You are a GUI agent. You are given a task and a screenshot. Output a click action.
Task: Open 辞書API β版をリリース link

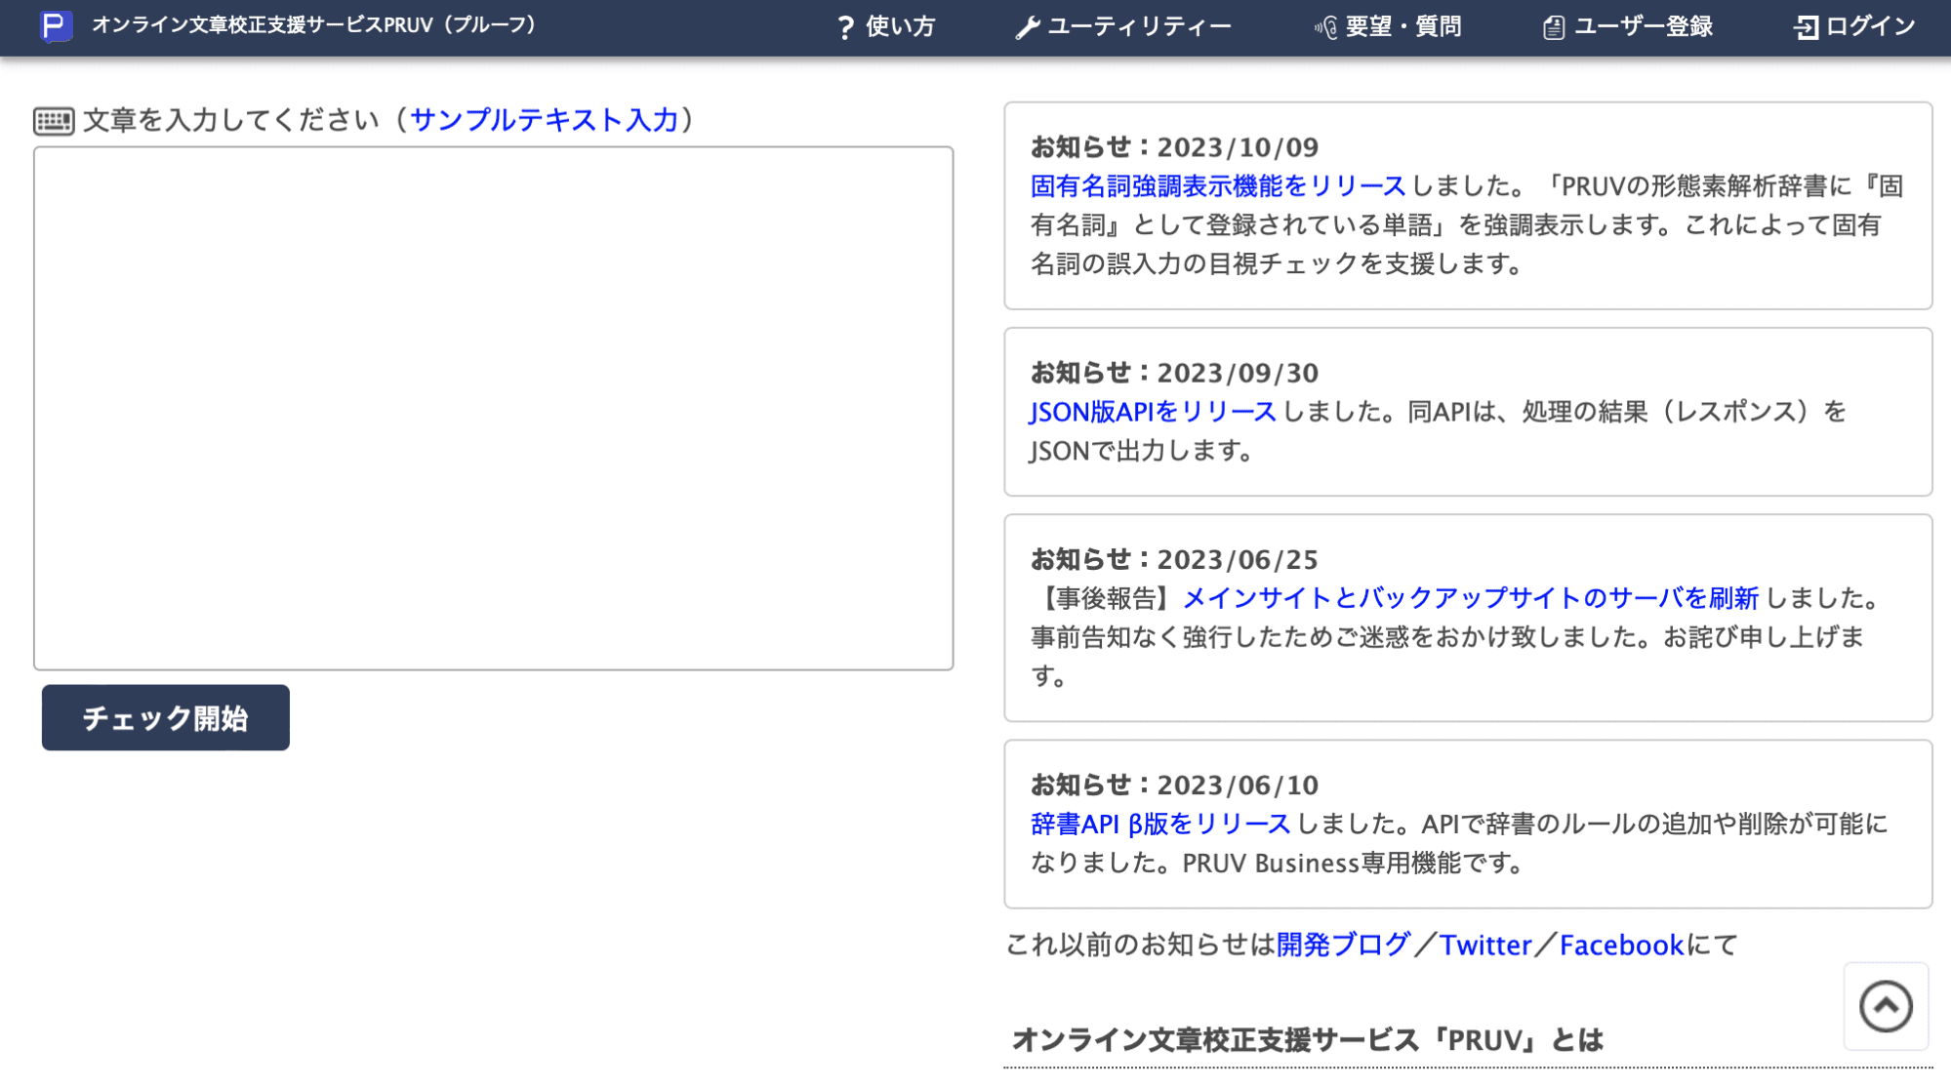pos(1160,824)
